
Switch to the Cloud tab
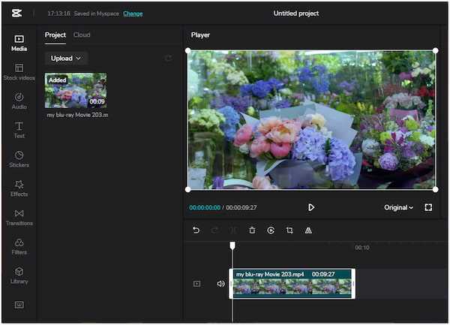(82, 35)
